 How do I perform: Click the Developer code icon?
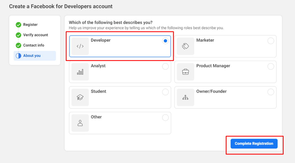[80, 46]
